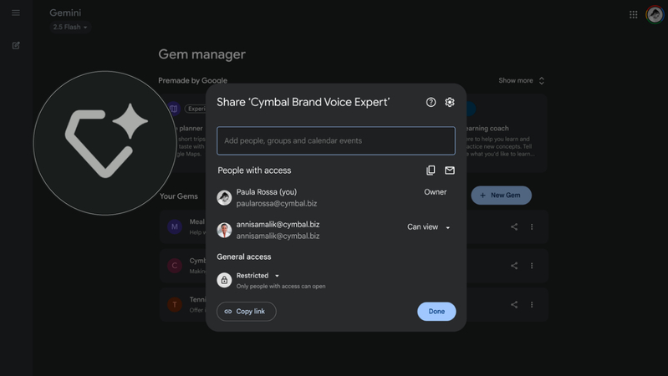Image resolution: width=668 pixels, height=376 pixels.
Task: Click the 'Premade by Google' label
Action: point(192,80)
